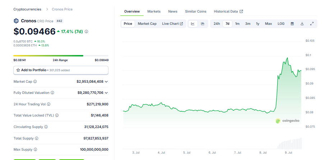
Task: Set chart range to 7d
Action: click(228, 24)
